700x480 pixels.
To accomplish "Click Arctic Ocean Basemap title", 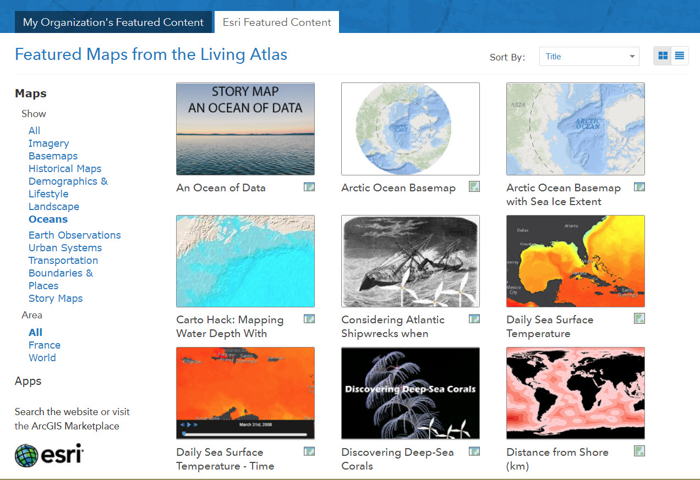I will click(398, 187).
